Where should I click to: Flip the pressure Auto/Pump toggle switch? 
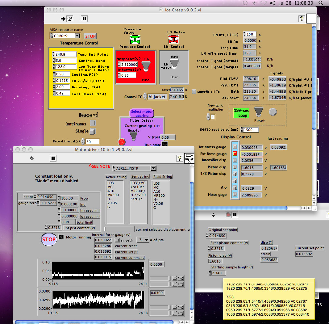pos(145,65)
